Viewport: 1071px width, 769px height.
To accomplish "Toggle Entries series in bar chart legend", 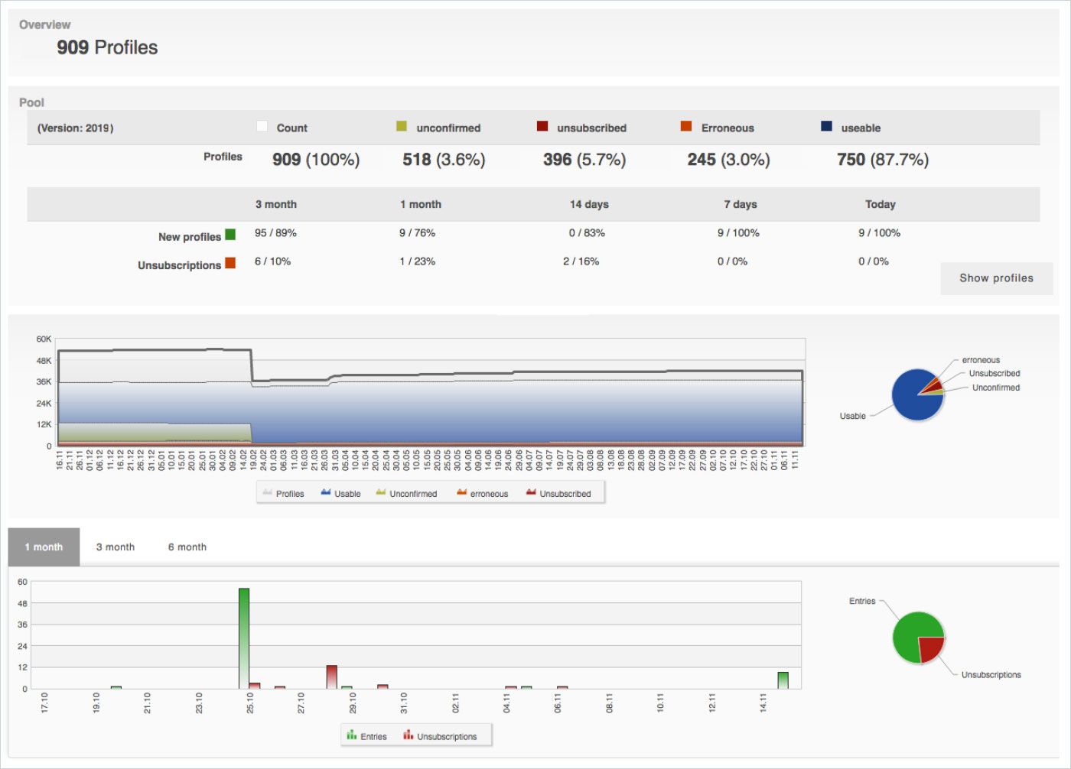I will point(366,736).
